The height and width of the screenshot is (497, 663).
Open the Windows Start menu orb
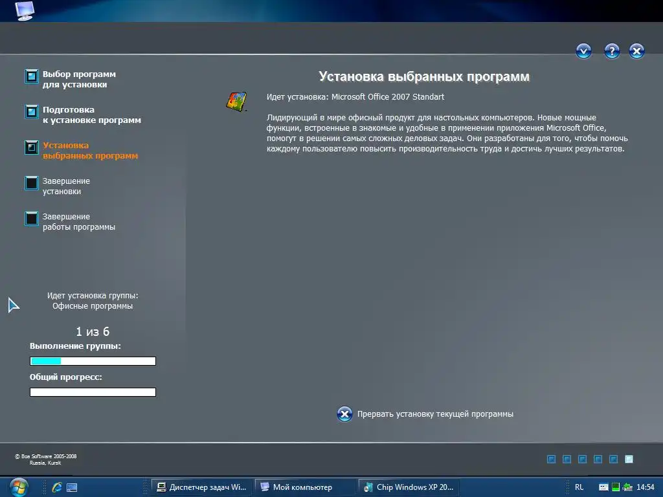coord(18,487)
